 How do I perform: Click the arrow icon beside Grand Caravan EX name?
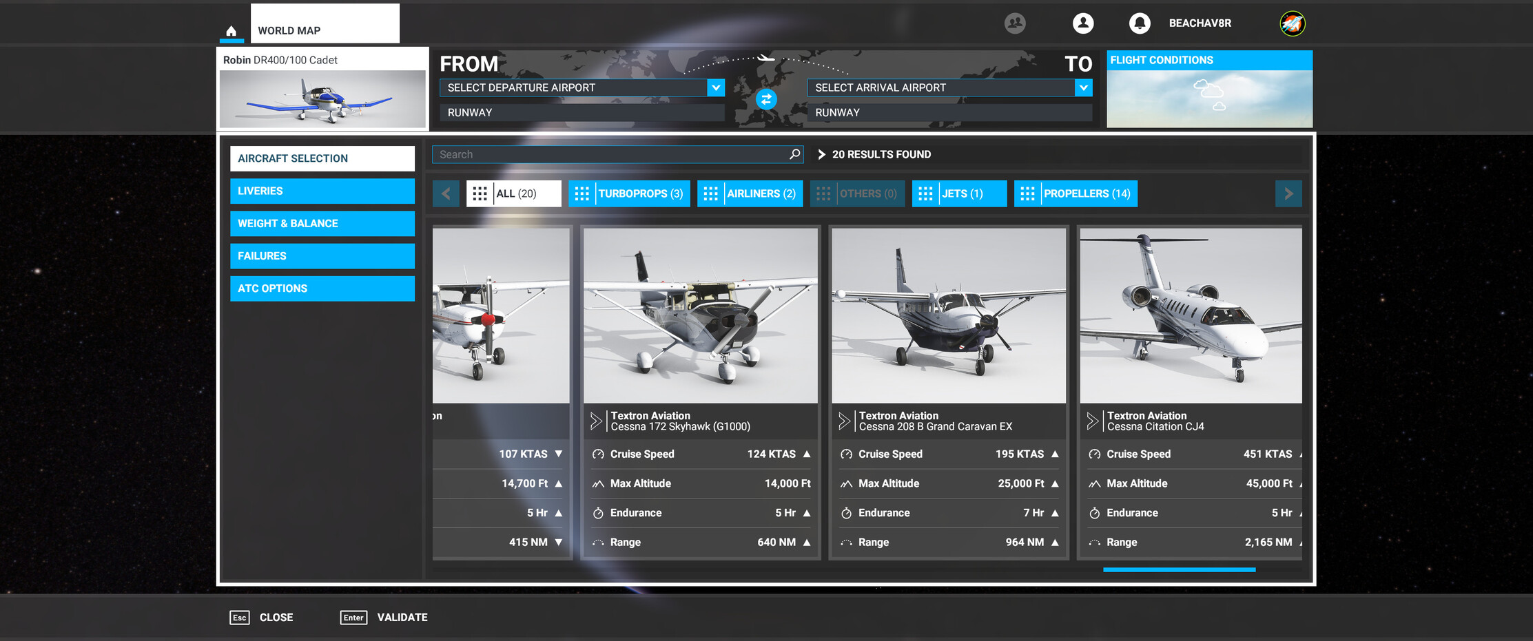point(844,421)
